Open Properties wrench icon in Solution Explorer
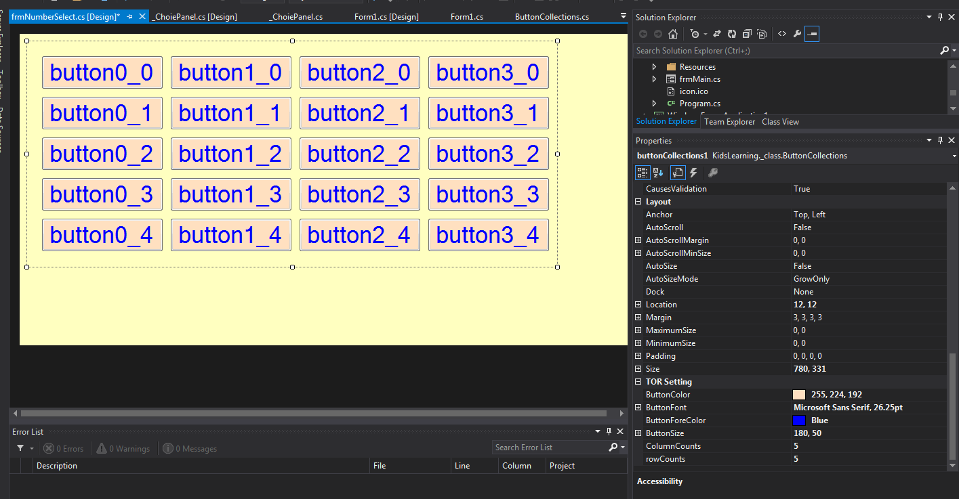Viewport: 959px width, 499px height. point(797,34)
